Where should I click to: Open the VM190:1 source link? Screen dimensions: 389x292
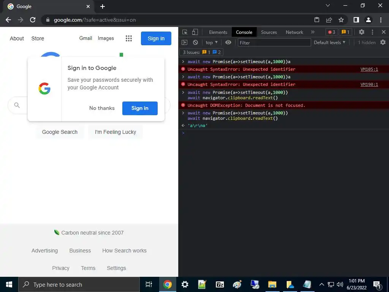click(x=369, y=84)
